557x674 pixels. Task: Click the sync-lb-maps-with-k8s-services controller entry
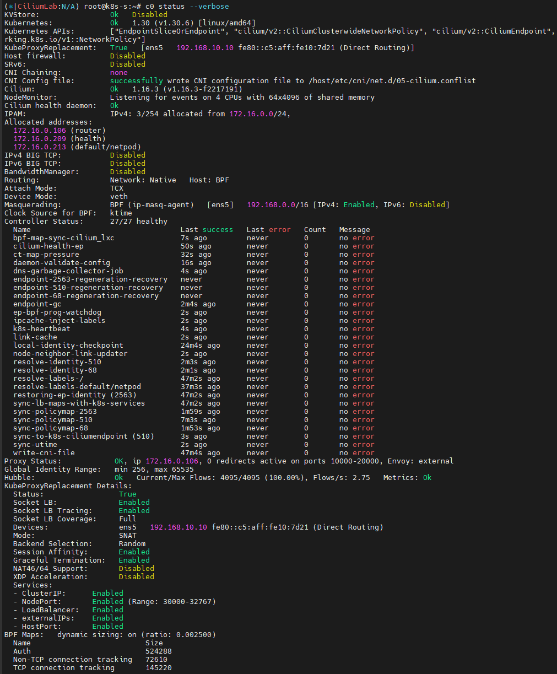[x=79, y=403]
